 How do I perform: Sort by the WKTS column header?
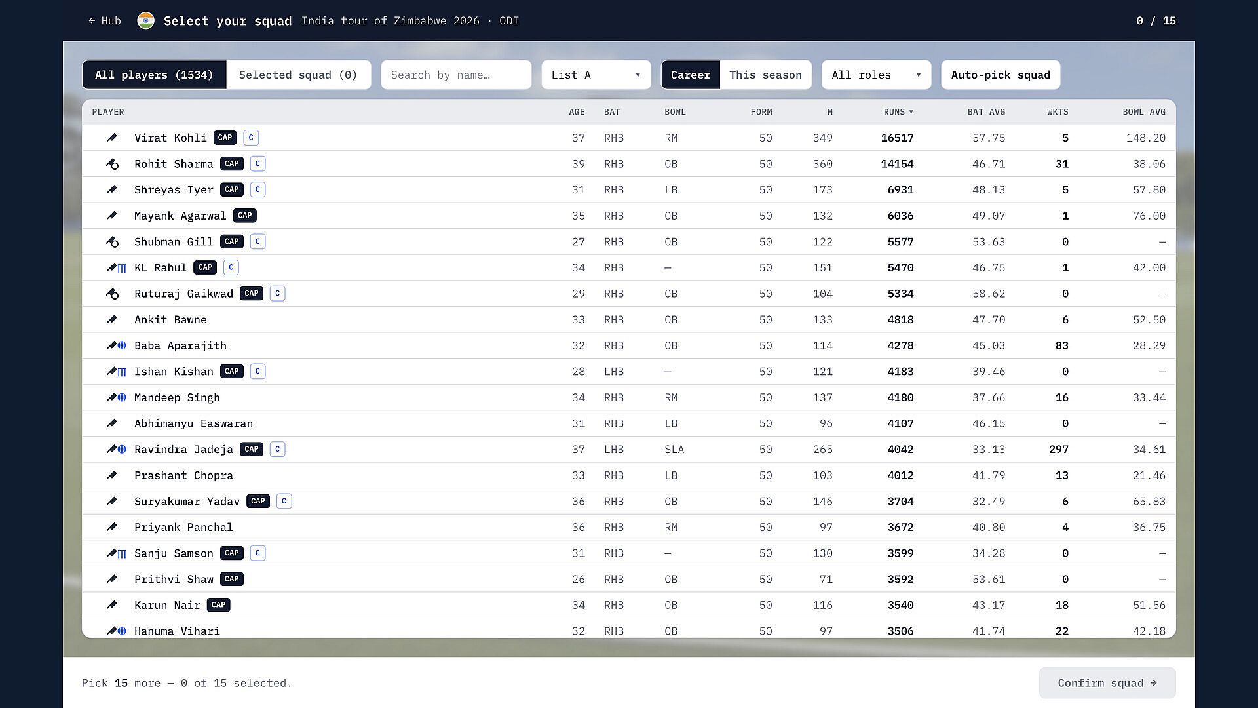point(1058,112)
